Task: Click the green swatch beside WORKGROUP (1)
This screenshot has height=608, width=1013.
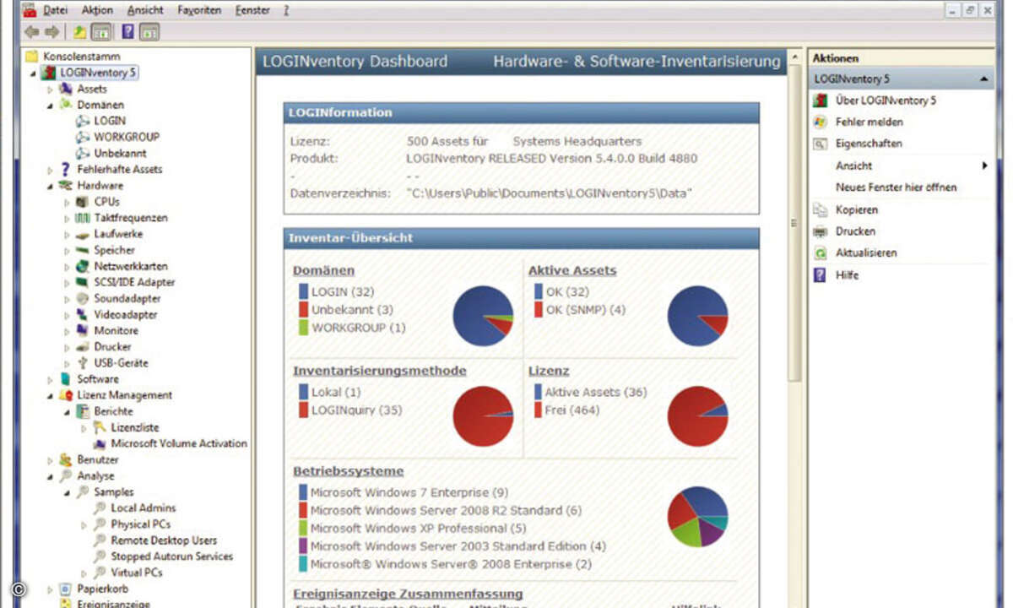Action: pos(303,328)
